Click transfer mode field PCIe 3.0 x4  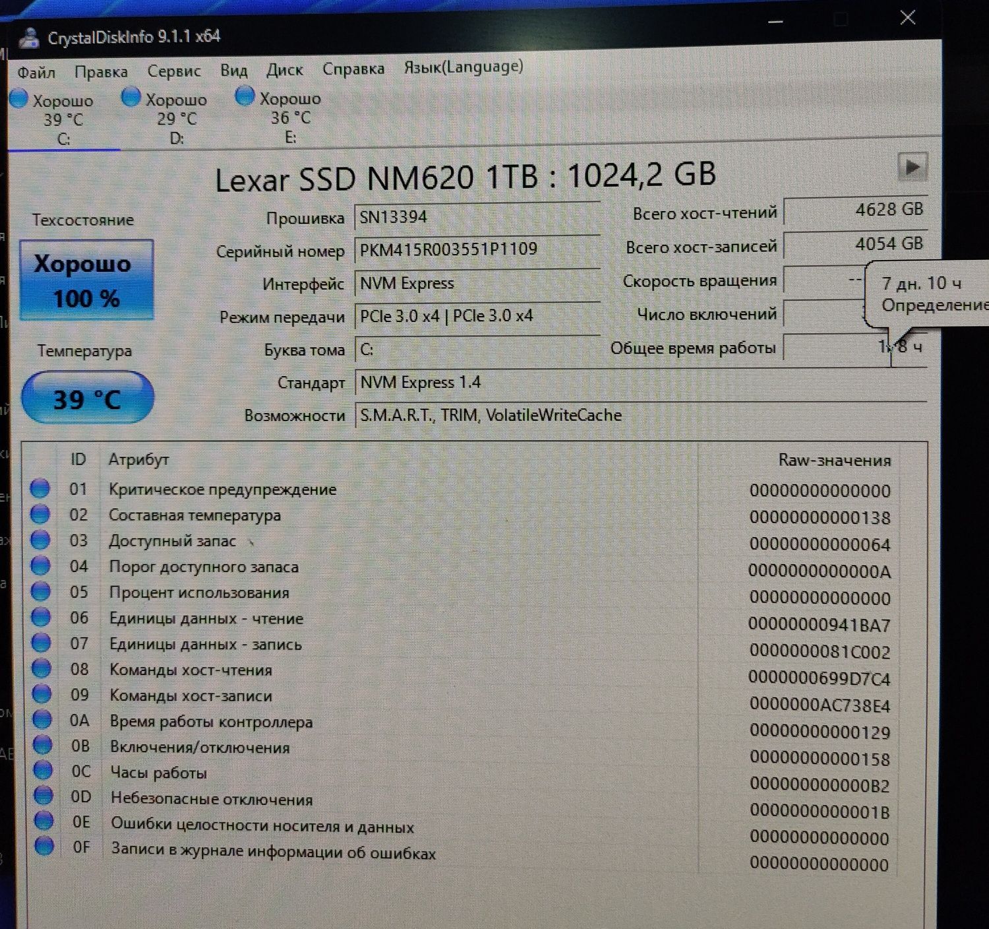click(x=477, y=316)
